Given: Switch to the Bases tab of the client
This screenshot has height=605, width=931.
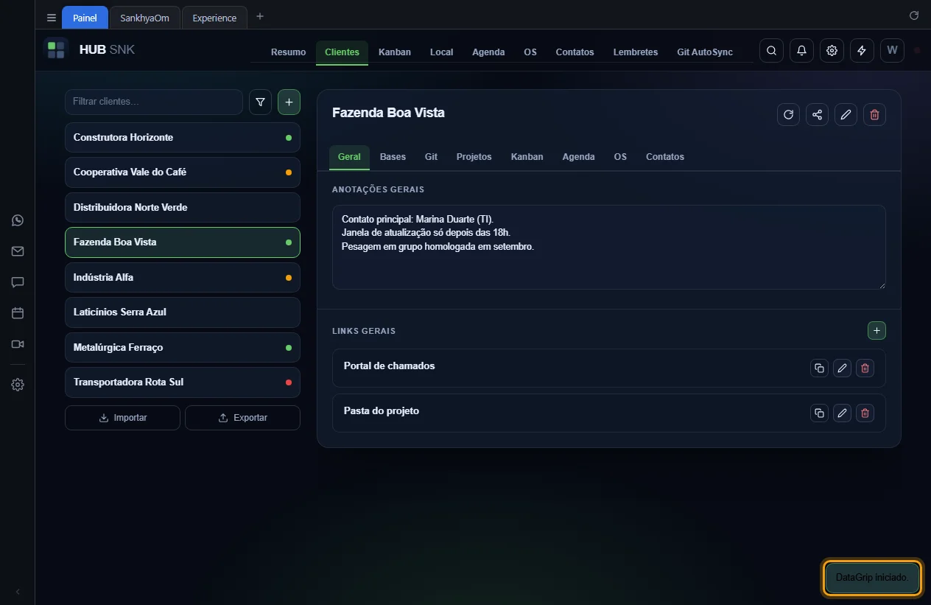Looking at the screenshot, I should coord(393,157).
